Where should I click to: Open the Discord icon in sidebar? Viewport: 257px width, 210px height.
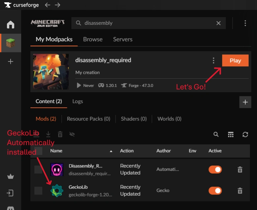coord(11,208)
